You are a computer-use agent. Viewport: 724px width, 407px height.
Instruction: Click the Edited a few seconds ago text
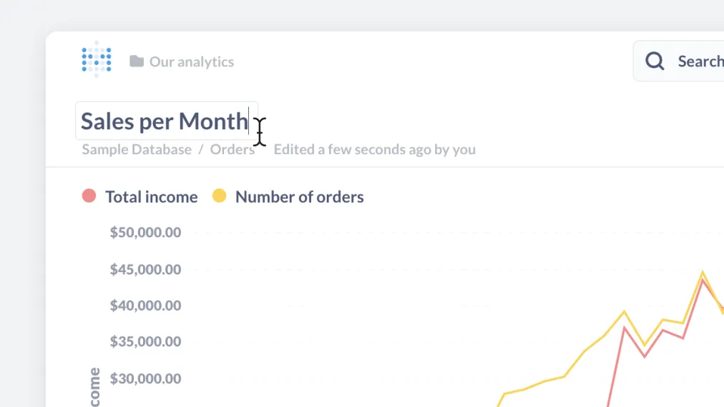(x=374, y=149)
